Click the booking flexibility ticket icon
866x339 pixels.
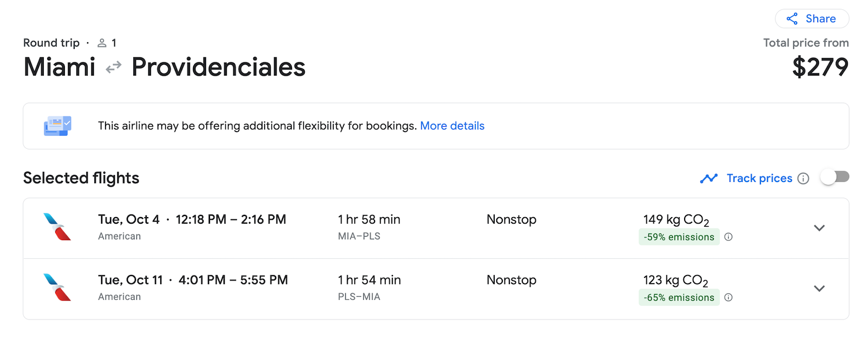(x=57, y=126)
